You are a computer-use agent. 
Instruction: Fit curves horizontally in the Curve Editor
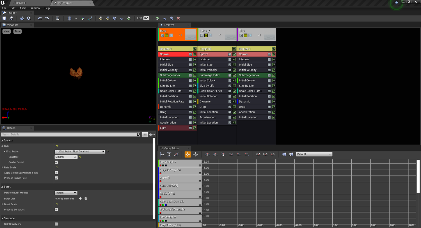pos(162,154)
